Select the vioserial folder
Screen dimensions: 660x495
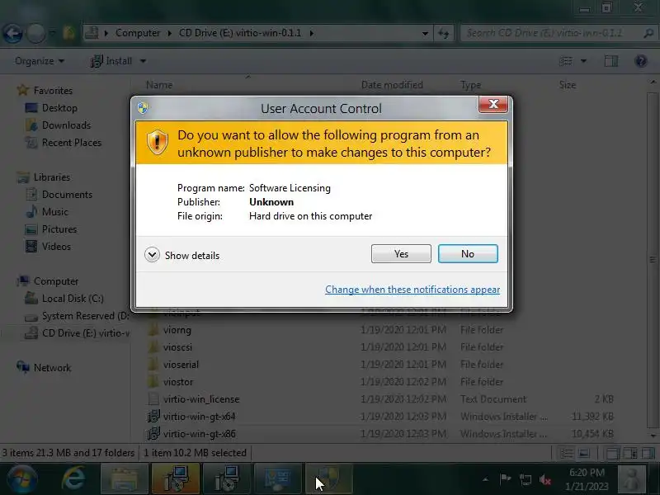point(181,365)
